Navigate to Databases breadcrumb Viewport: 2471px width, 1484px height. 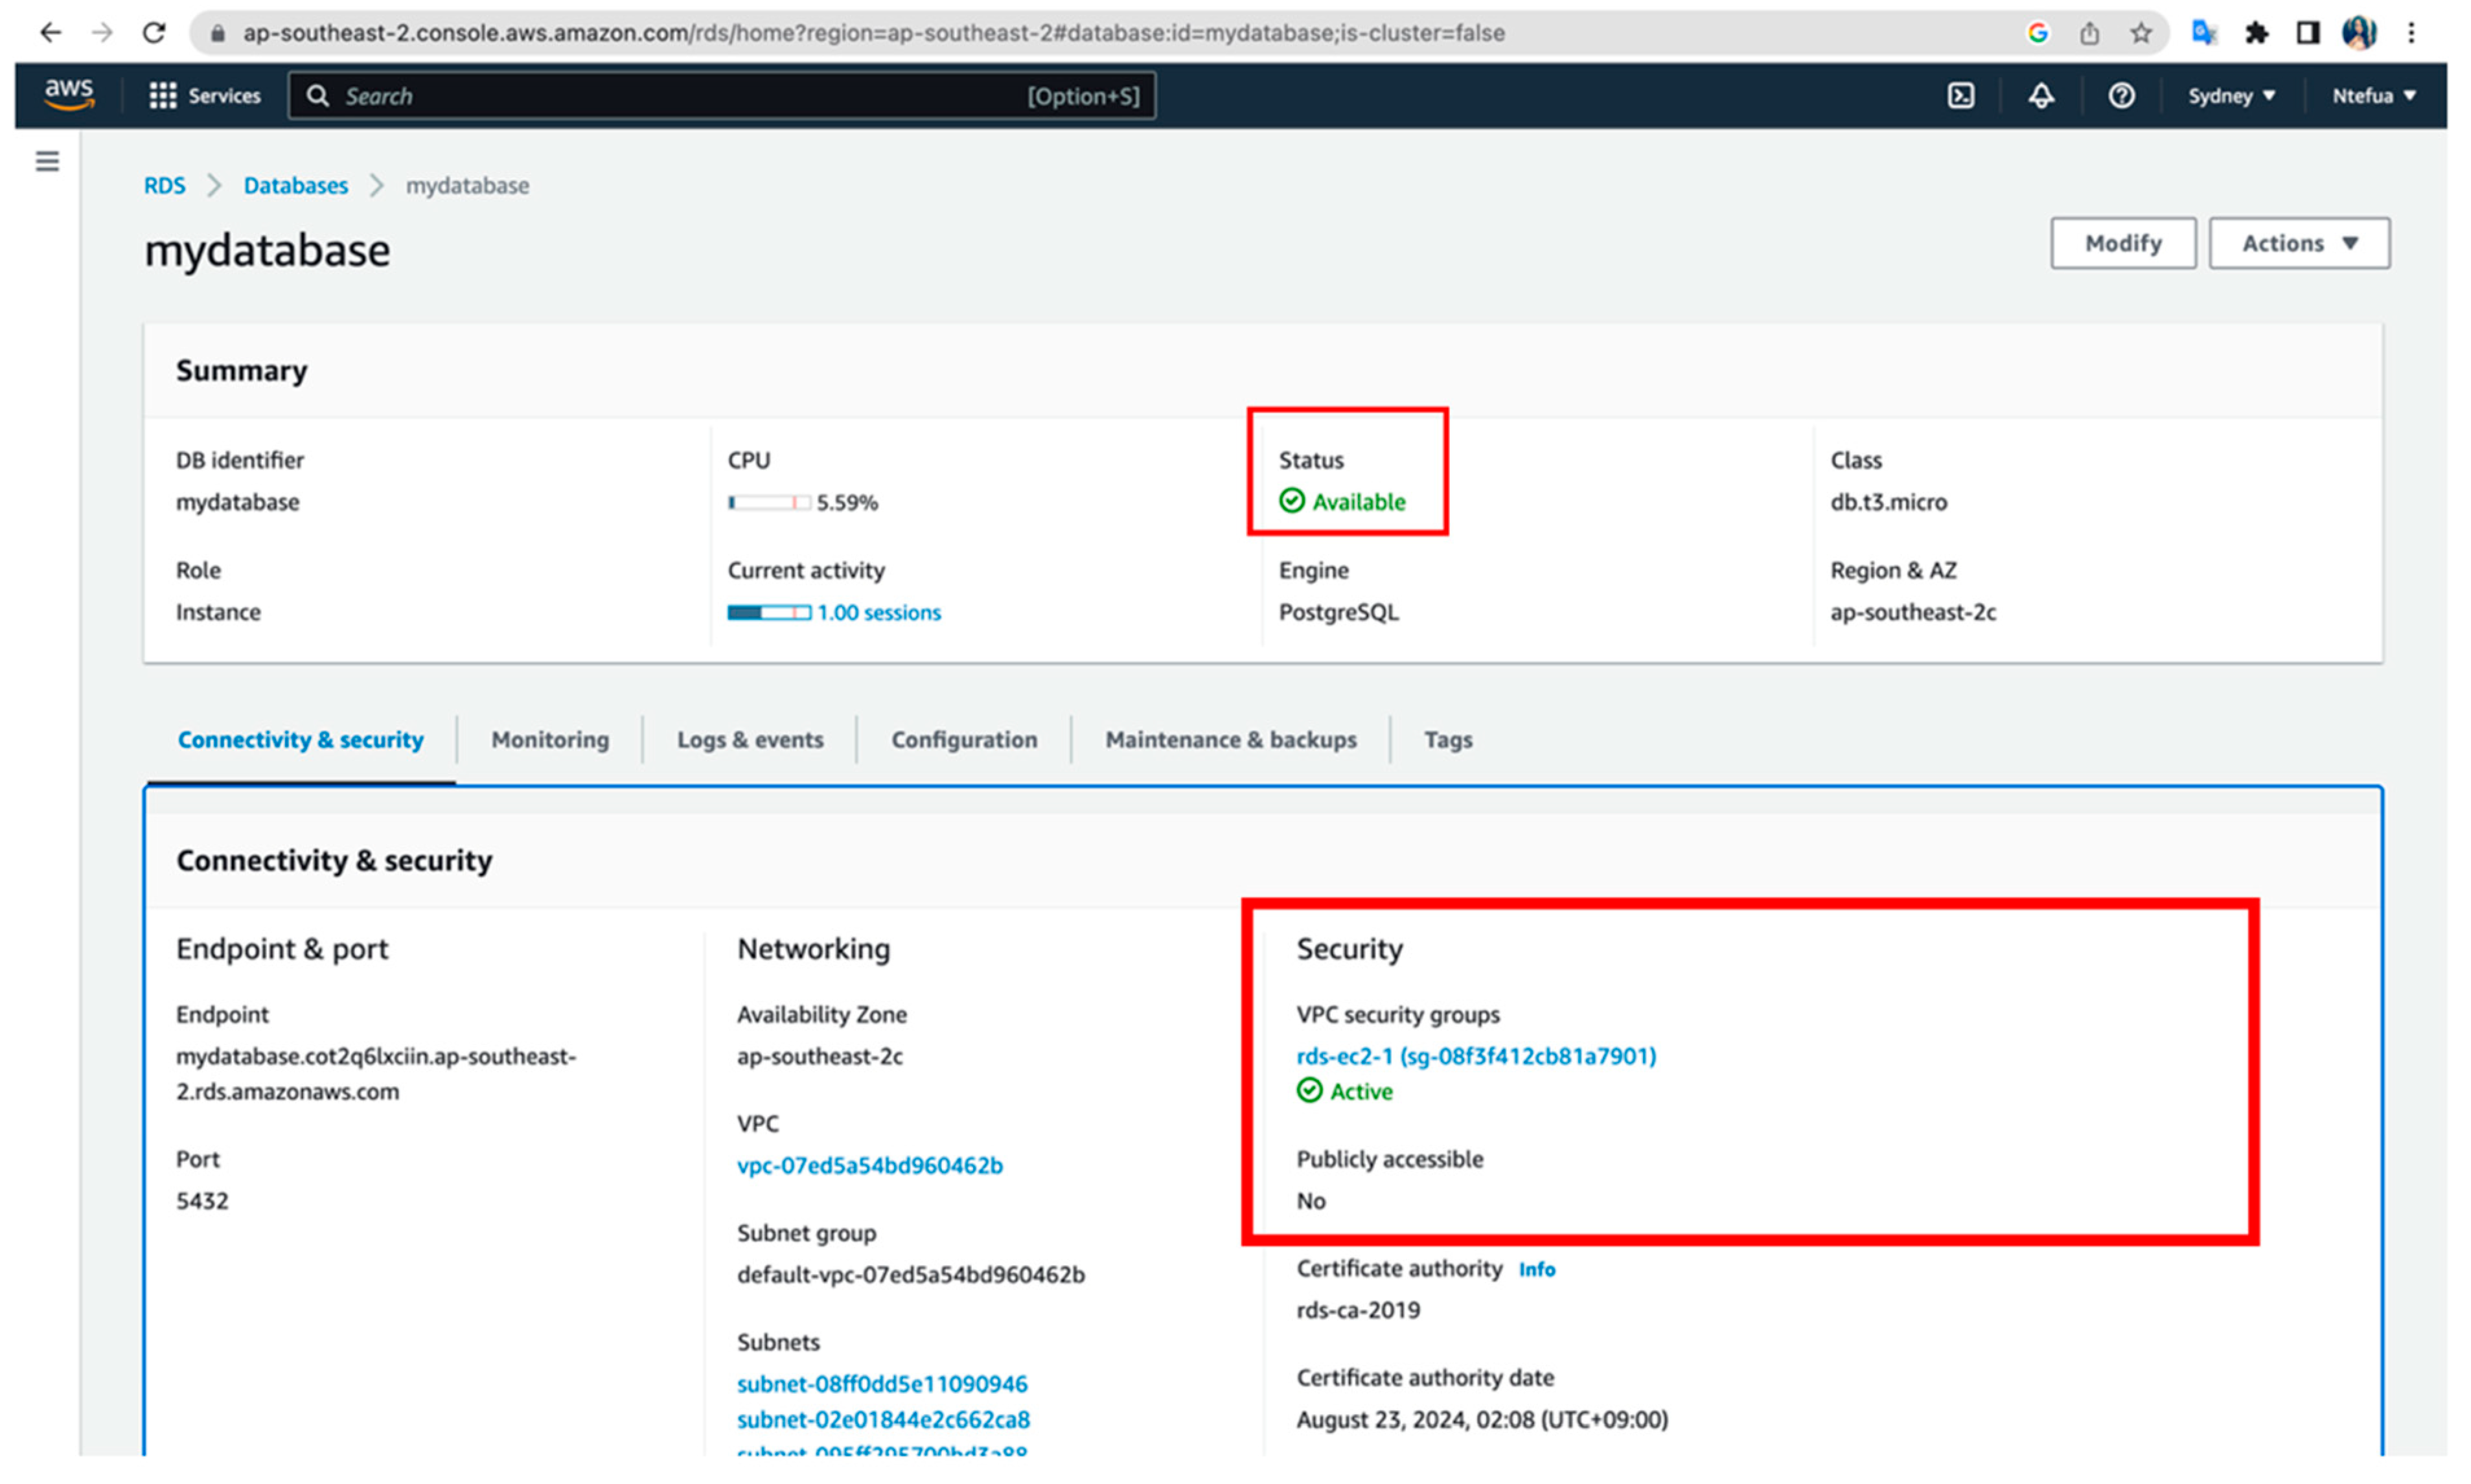pyautogui.click(x=296, y=186)
